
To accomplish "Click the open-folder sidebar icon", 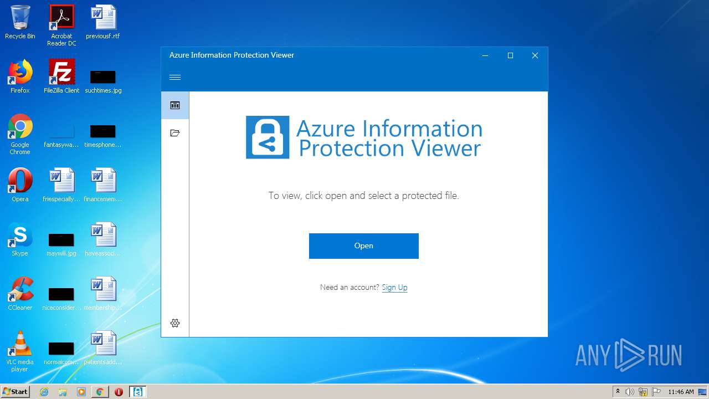I will [x=175, y=133].
